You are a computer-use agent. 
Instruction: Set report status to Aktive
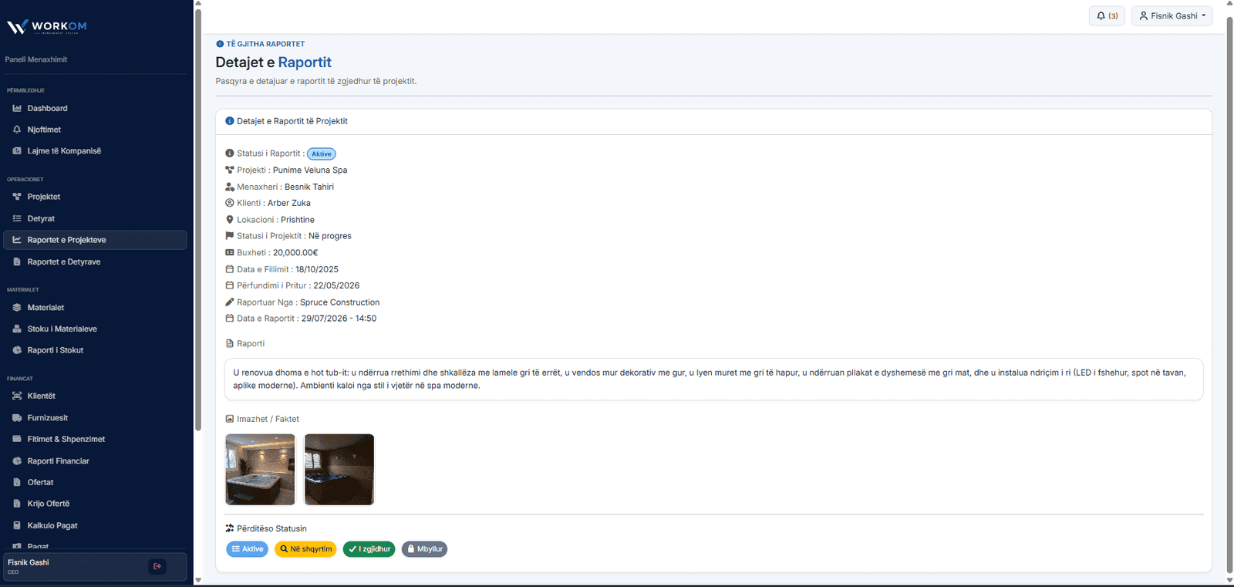tap(247, 549)
